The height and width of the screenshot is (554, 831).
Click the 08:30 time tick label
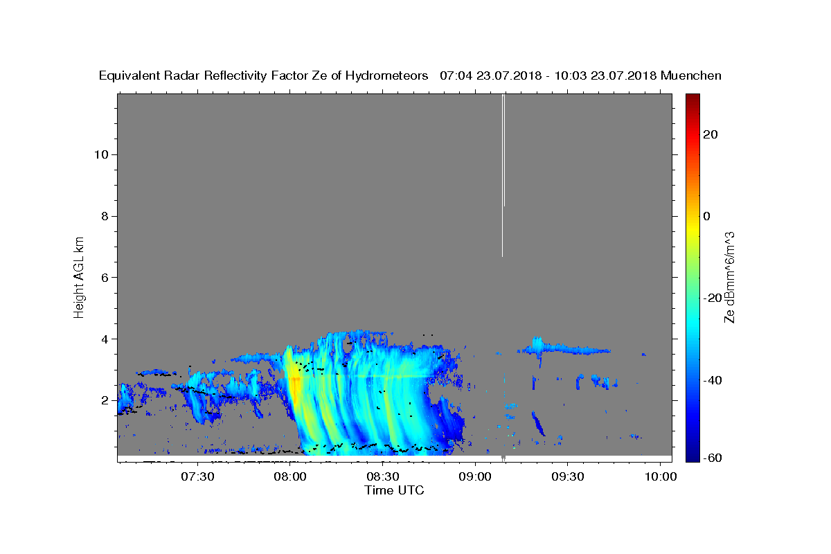[x=382, y=476]
